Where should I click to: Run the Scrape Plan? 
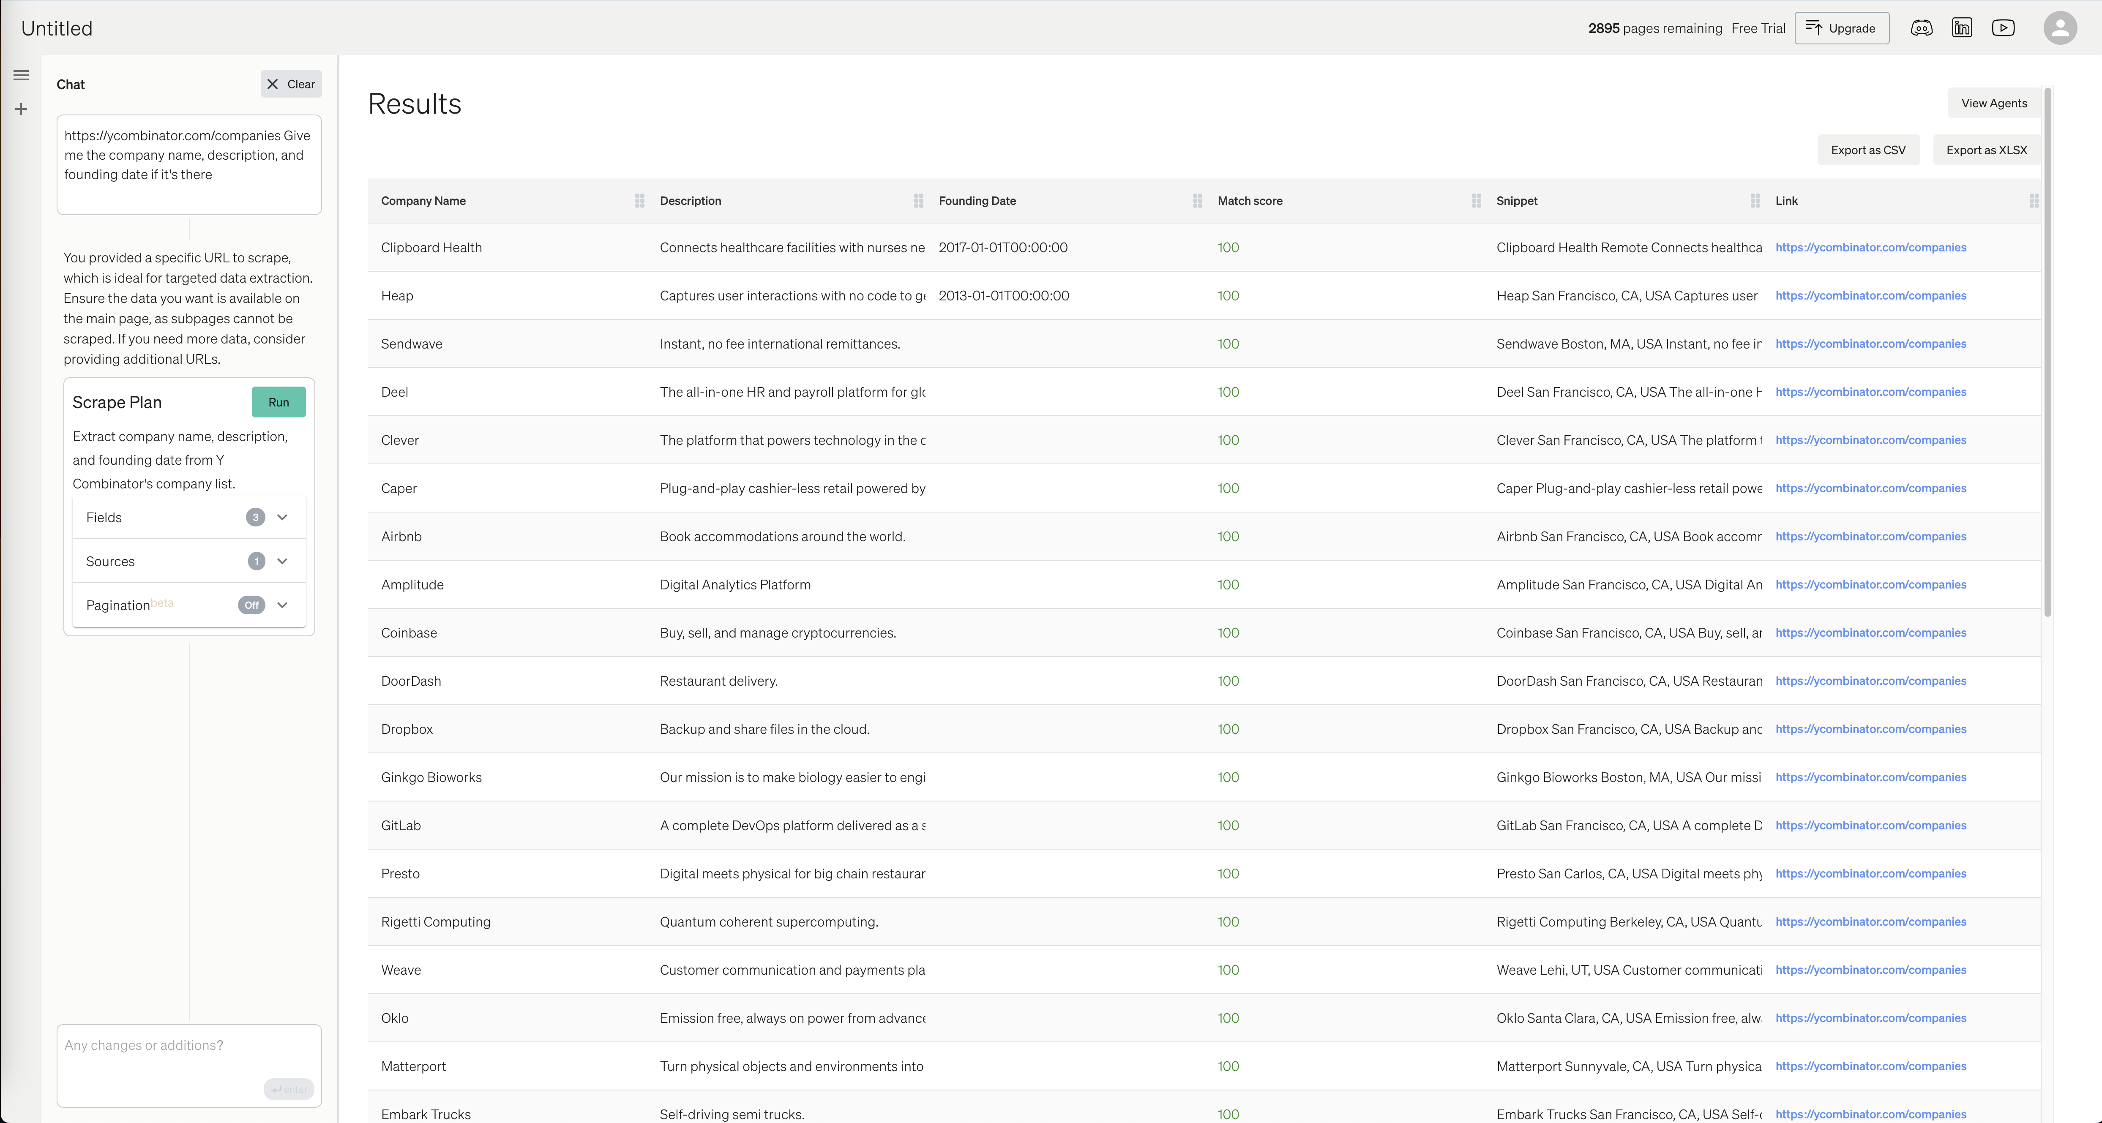coord(278,402)
